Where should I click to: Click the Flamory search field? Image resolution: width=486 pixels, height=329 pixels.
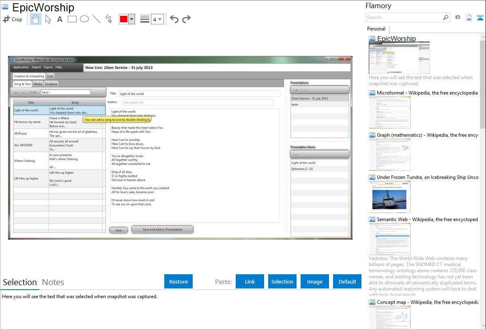pos(404,17)
